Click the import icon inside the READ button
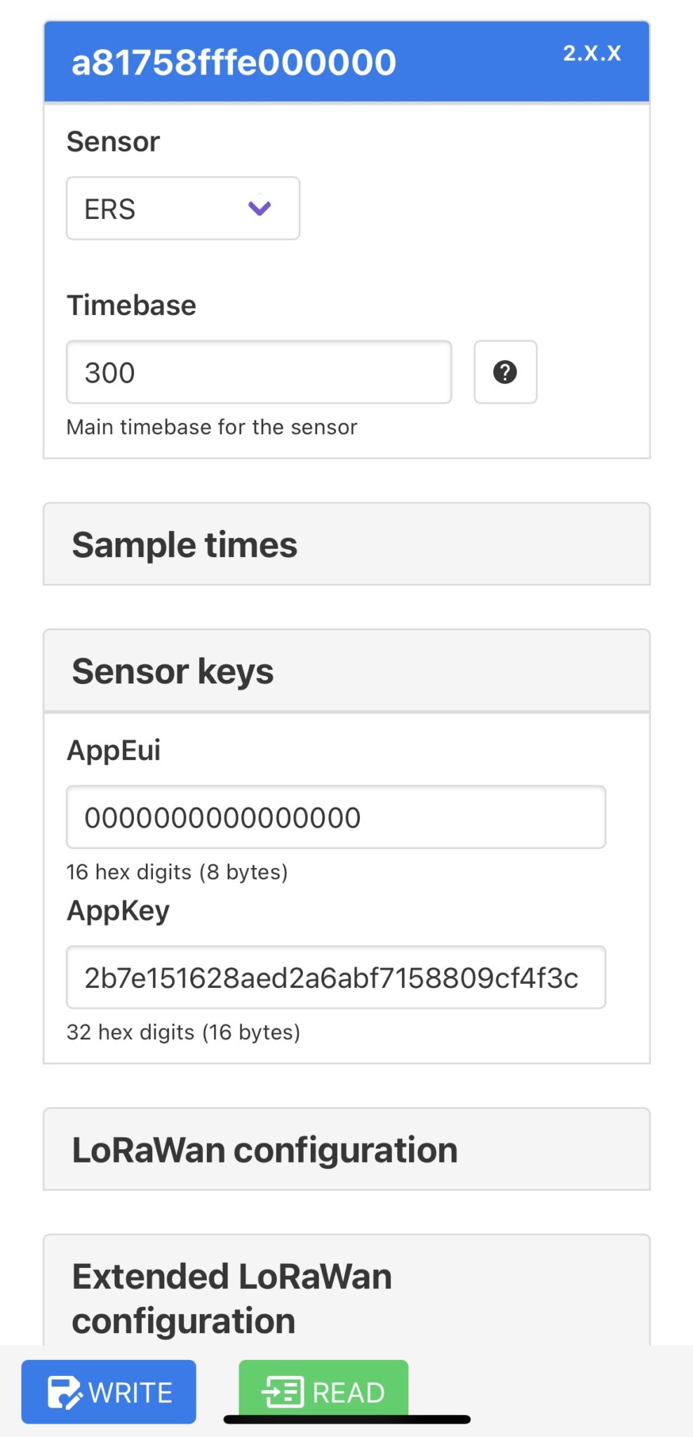The height and width of the screenshot is (1437, 693). 283,1391
